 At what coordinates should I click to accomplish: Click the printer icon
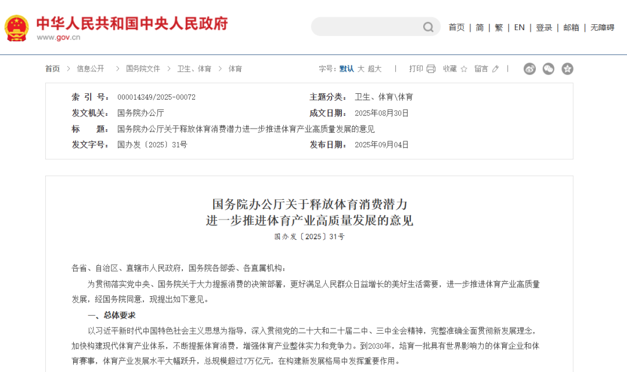click(x=431, y=69)
